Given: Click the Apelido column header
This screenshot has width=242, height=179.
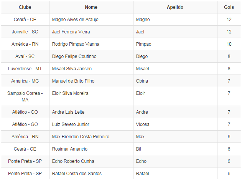Looking at the screenshot, I should [175, 7].
